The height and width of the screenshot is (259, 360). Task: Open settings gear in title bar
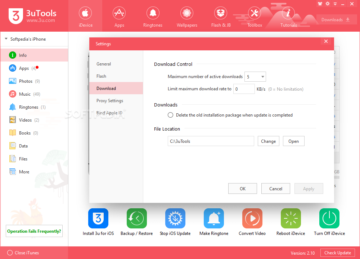click(x=328, y=4)
